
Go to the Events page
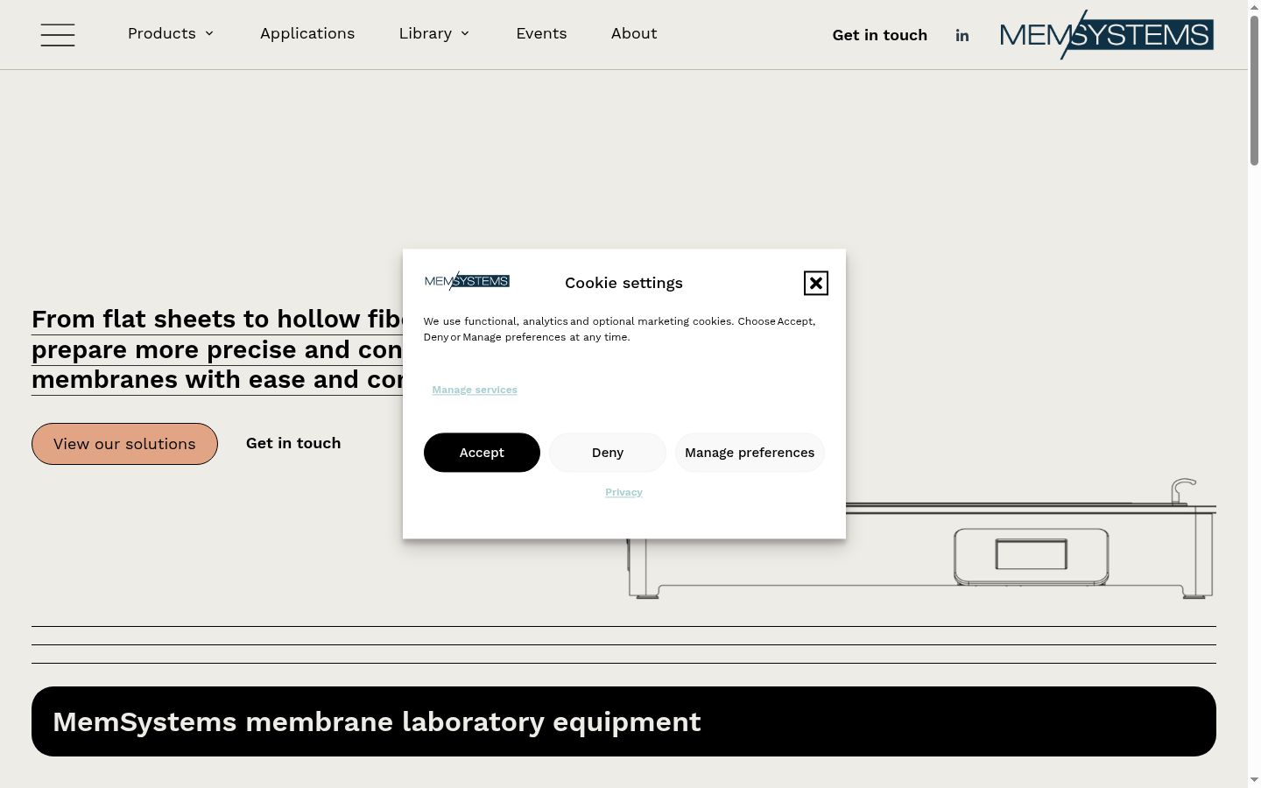click(x=541, y=33)
